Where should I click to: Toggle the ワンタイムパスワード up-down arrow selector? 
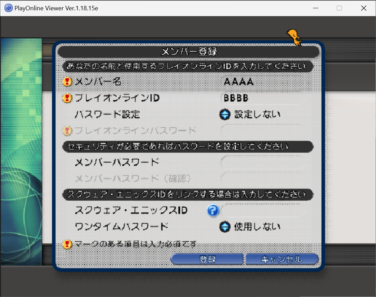tap(225, 227)
